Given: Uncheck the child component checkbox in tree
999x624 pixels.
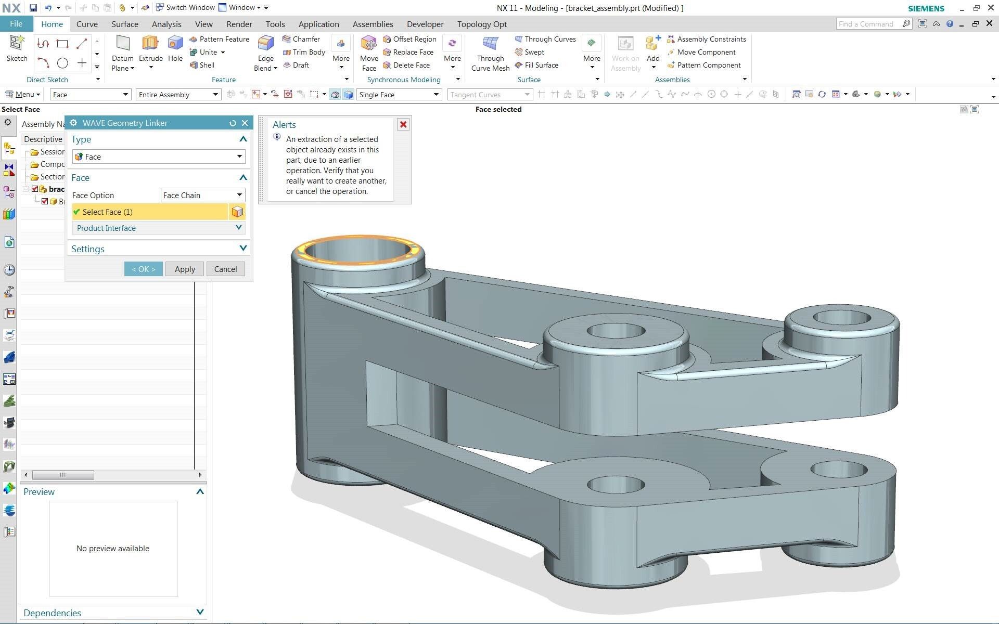Looking at the screenshot, I should coord(45,201).
